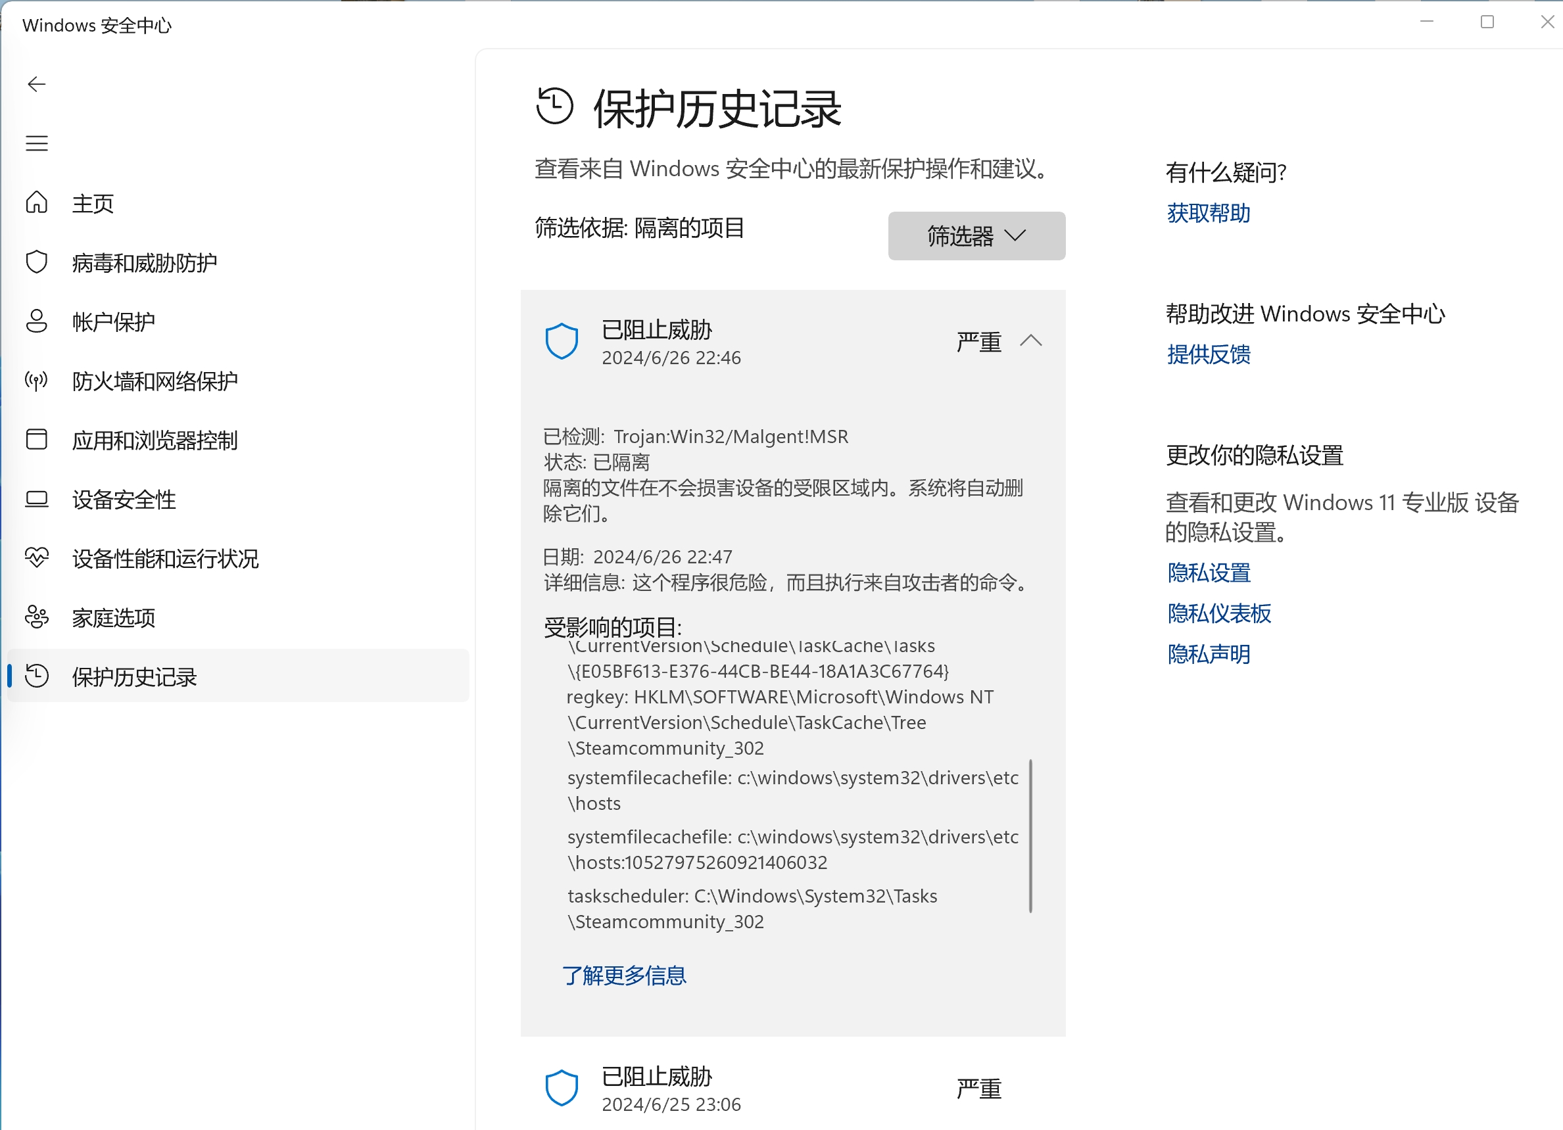
Task: Minimize the Windows 安全中心 window
Action: [x=1426, y=22]
